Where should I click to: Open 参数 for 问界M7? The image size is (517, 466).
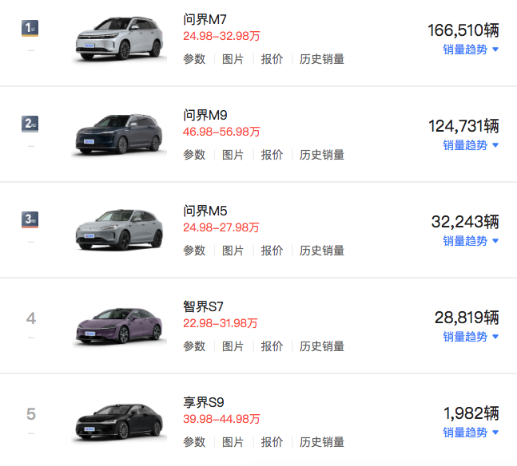pos(194,59)
